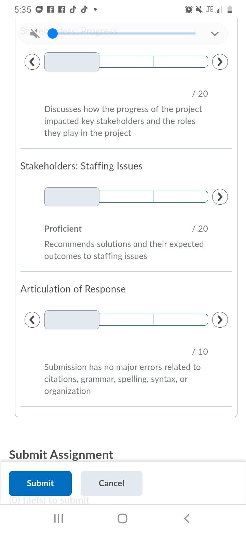Screen dimensions: 246x533
Task: Tap the muted volume speaker icon
Action: coord(34,33)
